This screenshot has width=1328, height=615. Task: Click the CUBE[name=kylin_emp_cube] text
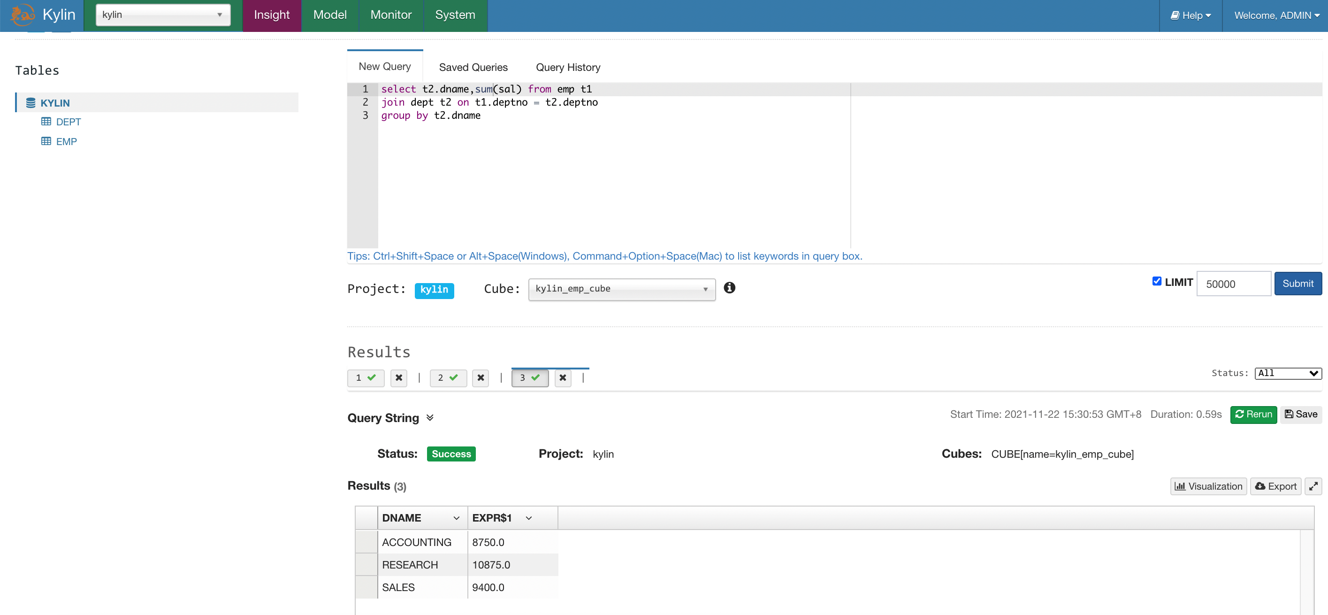point(1062,454)
